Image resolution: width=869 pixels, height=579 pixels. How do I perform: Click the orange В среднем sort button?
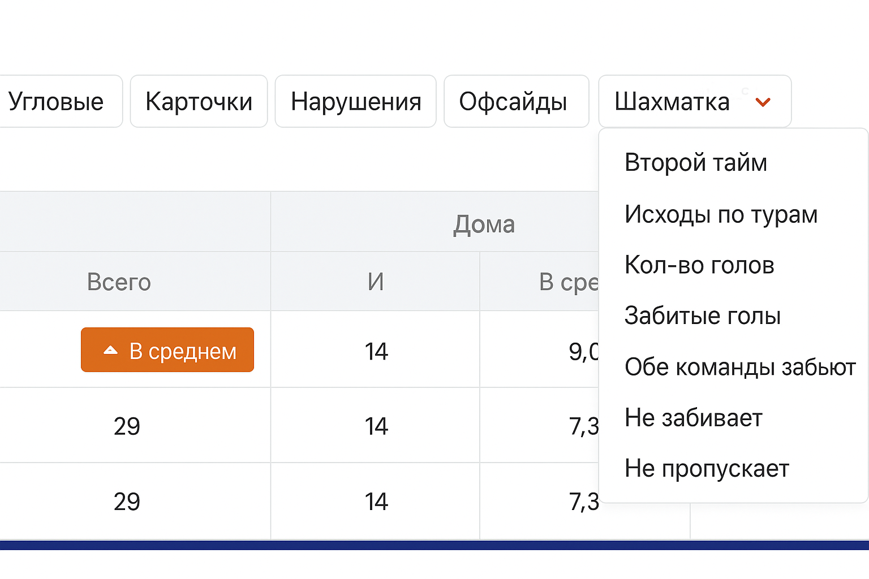pyautogui.click(x=167, y=350)
